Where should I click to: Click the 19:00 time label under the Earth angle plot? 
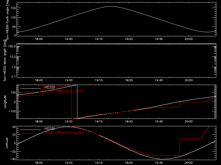69,39
